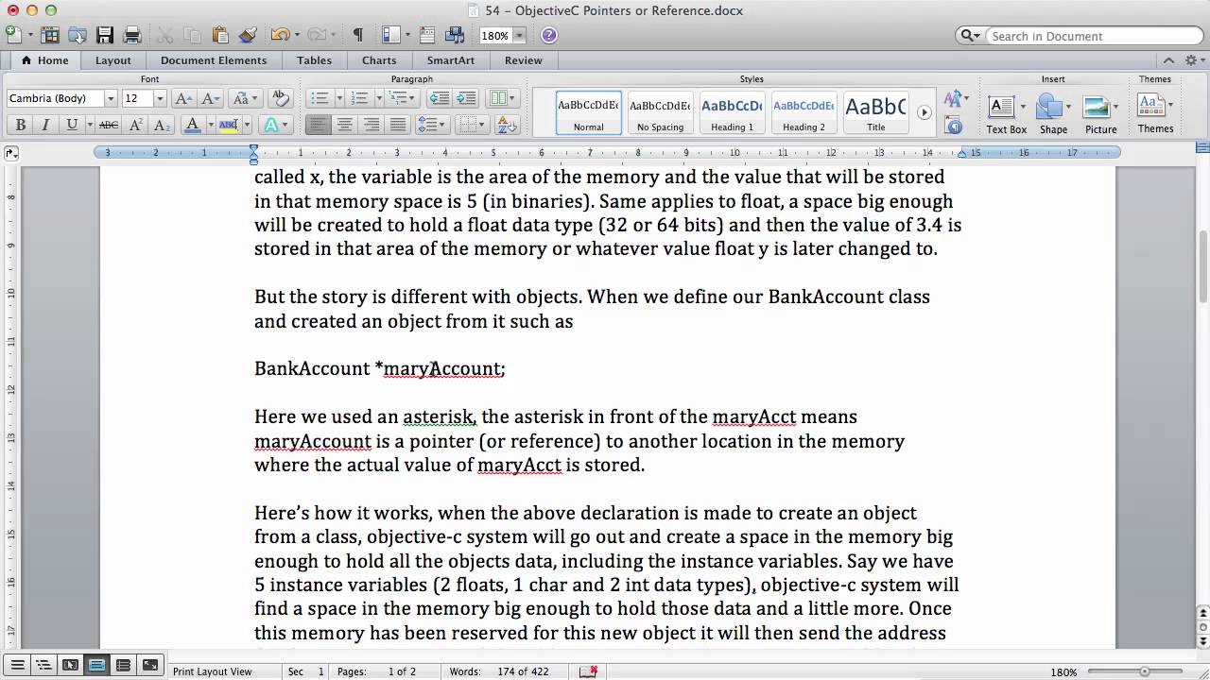Decrease paragraph indent

click(440, 98)
